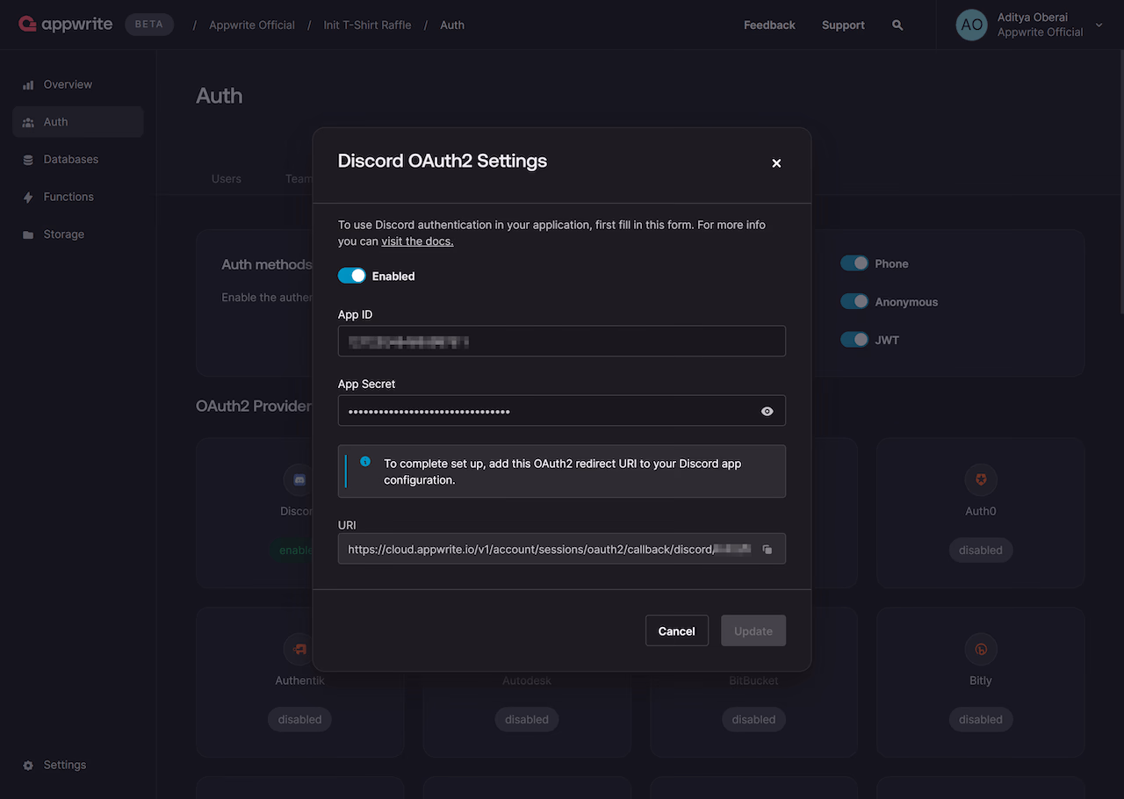Click Authentik disabled status badge
This screenshot has width=1124, height=799.
click(299, 719)
